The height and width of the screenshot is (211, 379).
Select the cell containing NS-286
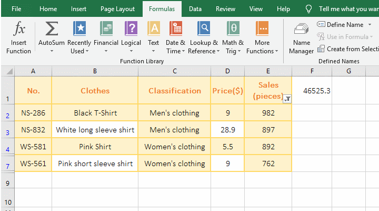[x=33, y=113]
